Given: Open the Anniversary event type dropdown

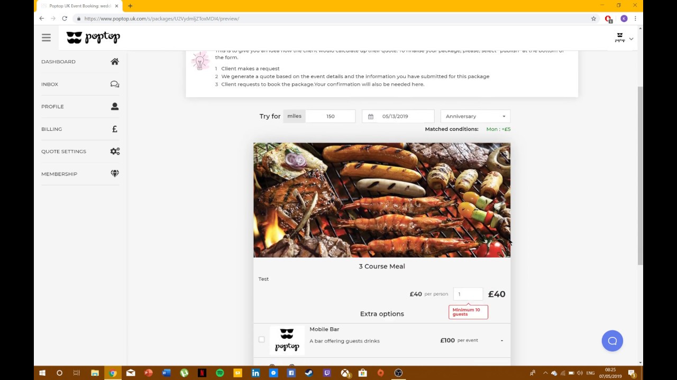Looking at the screenshot, I should pos(475,116).
